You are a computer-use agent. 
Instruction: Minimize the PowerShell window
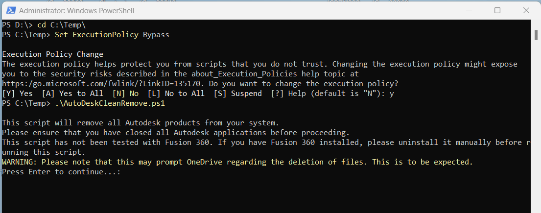[468, 10]
